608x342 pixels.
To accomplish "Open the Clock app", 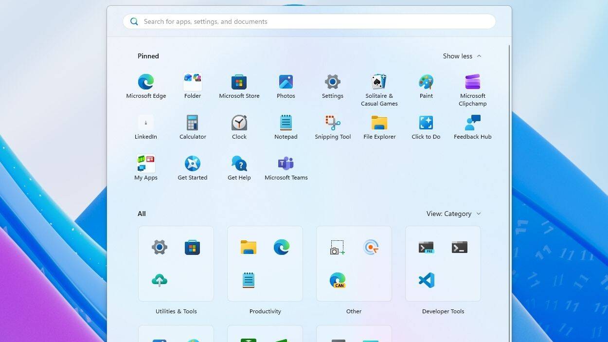I will click(239, 127).
